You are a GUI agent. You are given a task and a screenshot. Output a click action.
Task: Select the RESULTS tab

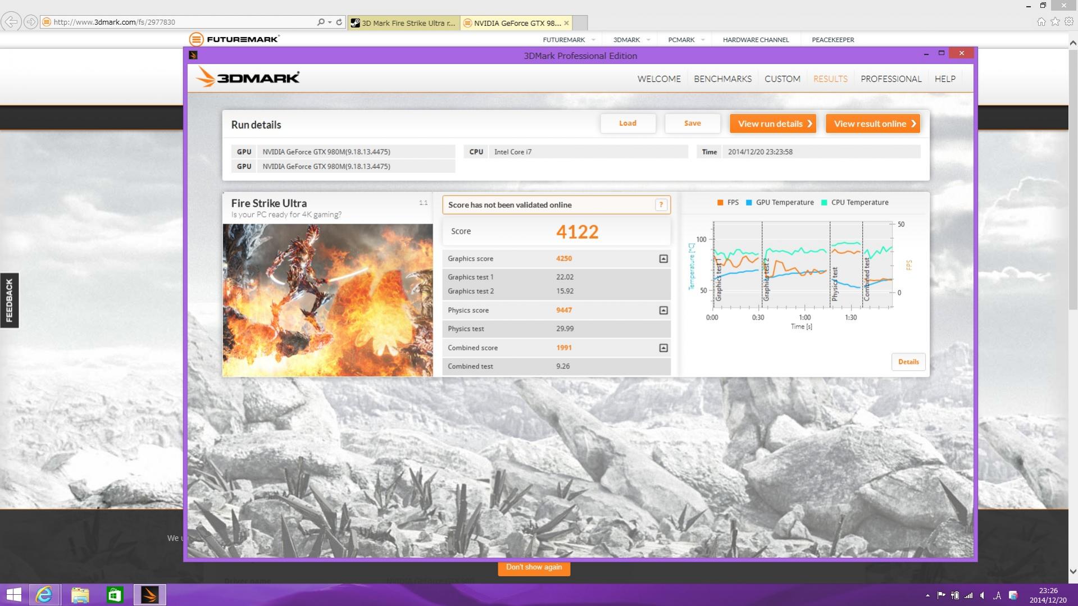coord(830,79)
